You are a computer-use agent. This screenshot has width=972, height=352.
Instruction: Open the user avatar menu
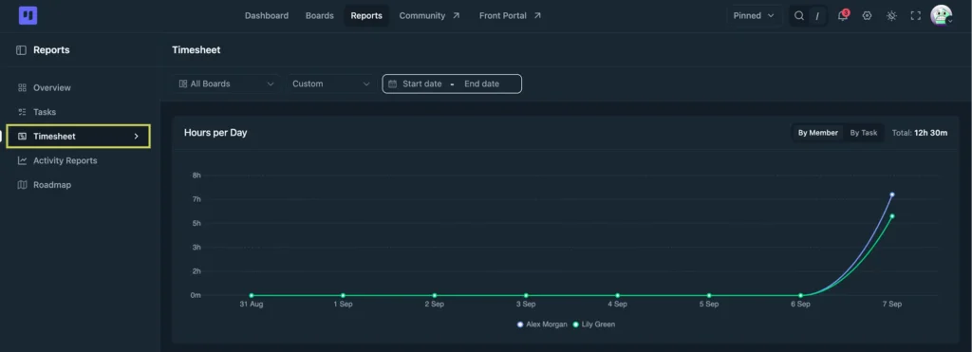tap(941, 15)
